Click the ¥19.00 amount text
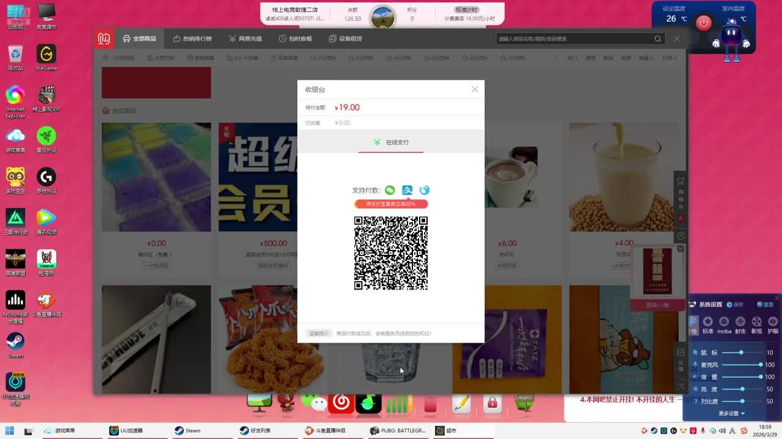The height and width of the screenshot is (439, 782). click(348, 107)
